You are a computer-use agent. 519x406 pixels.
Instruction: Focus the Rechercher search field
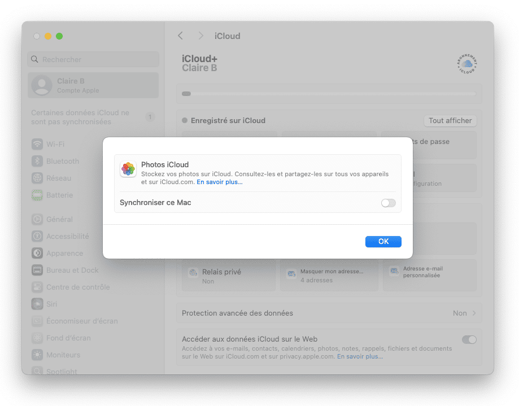click(x=93, y=59)
